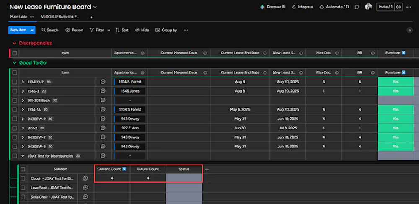
Task: Click the Hide columns eye icon
Action: (138, 30)
